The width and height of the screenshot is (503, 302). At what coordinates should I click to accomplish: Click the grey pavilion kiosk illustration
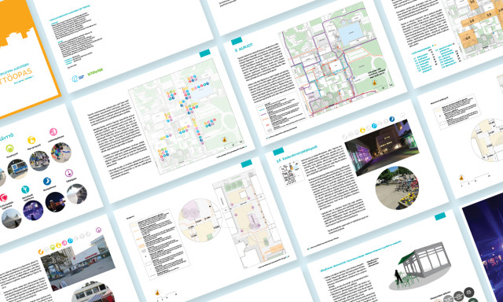(x=419, y=266)
